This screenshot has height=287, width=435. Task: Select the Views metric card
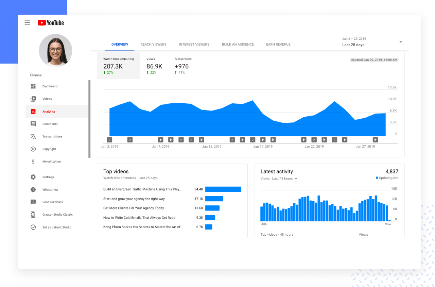pyautogui.click(x=155, y=66)
